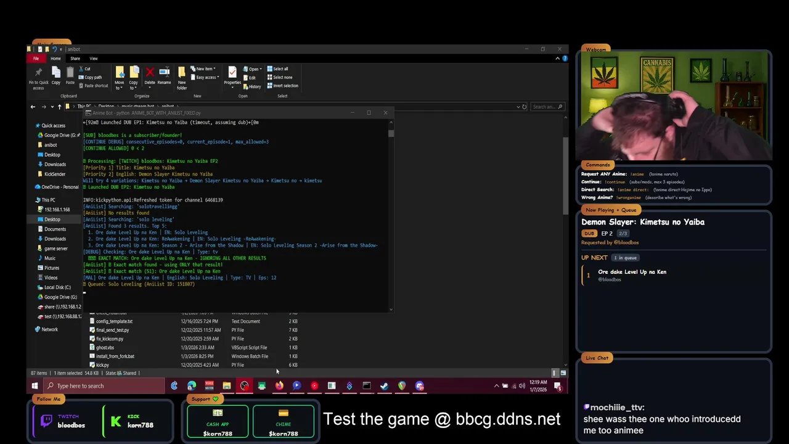Viewport: 789px width, 444px height.
Task: Go back with the Explorer back arrow
Action: click(33, 107)
